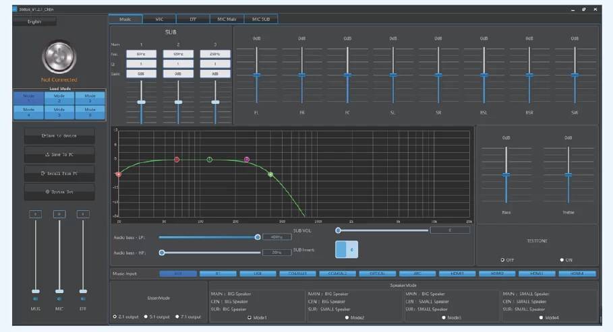Choose speaker Mode2 radio button
The height and width of the screenshot is (332, 613).
pyautogui.click(x=347, y=318)
